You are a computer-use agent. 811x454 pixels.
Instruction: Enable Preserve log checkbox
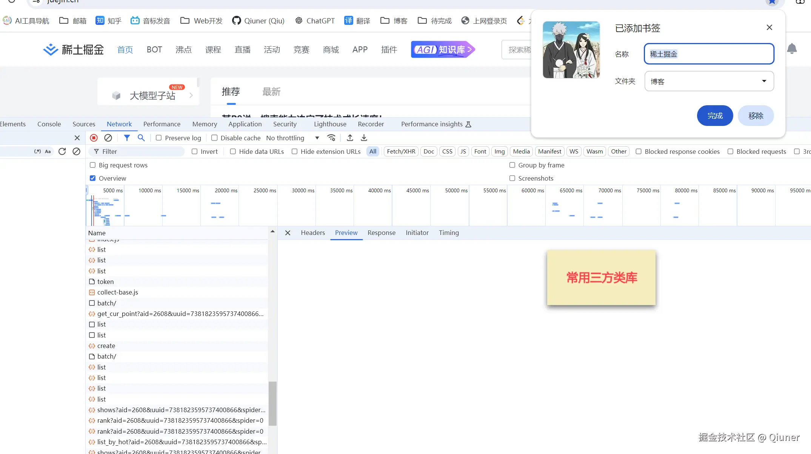point(159,138)
